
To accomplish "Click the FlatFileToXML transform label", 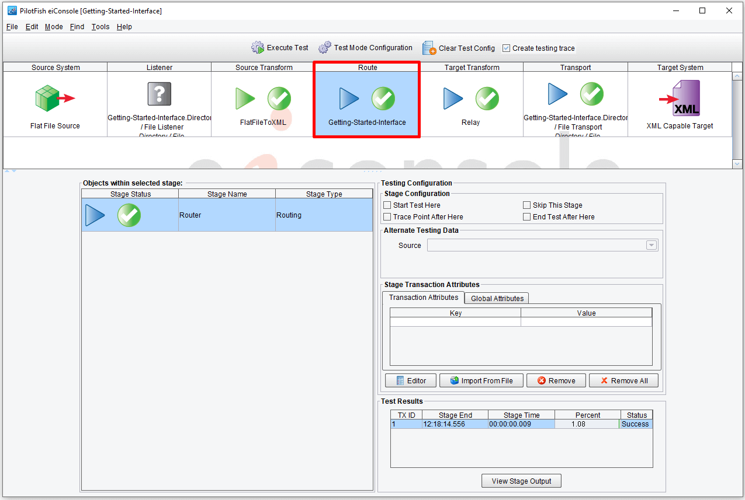I will pyautogui.click(x=263, y=123).
